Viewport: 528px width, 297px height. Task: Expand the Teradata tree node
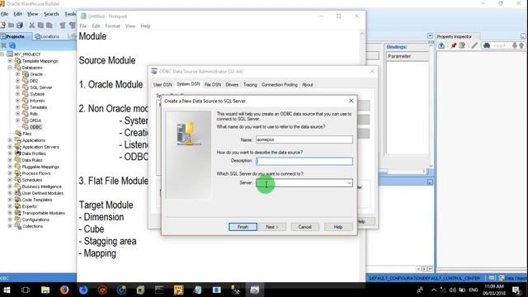(18, 107)
